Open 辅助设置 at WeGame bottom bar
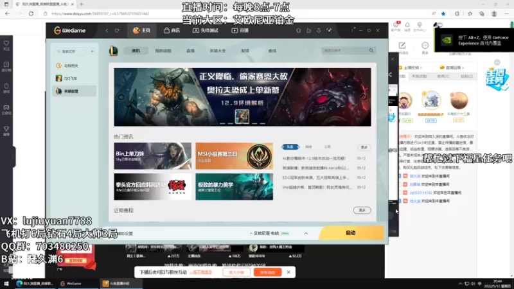 point(124,234)
